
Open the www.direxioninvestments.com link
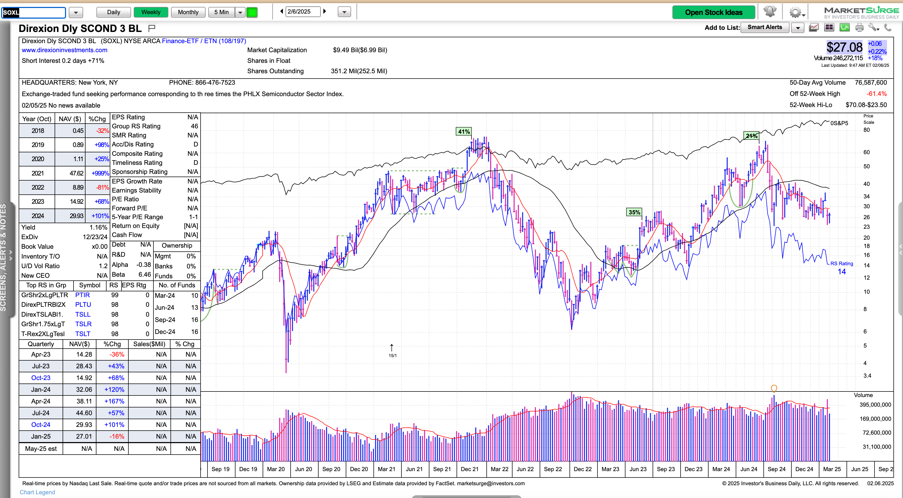tap(64, 50)
